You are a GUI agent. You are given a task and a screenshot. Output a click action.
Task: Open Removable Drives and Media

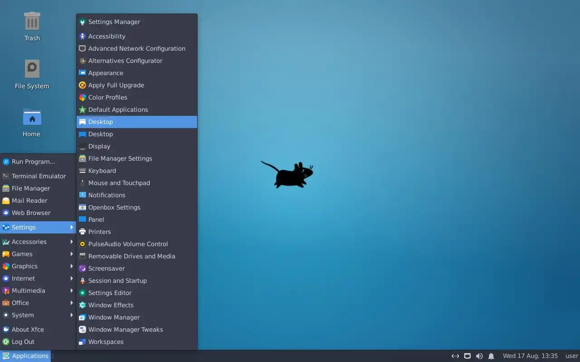tap(137, 256)
